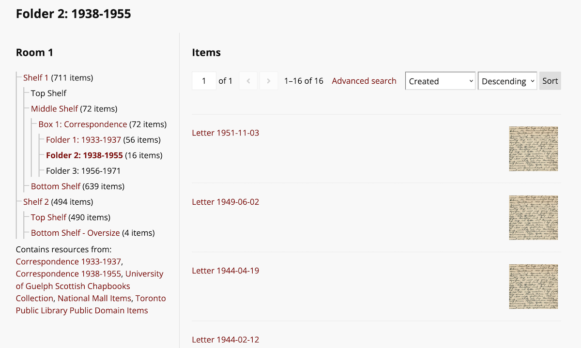
Task: Open the National Mall Items link
Action: 94,298
